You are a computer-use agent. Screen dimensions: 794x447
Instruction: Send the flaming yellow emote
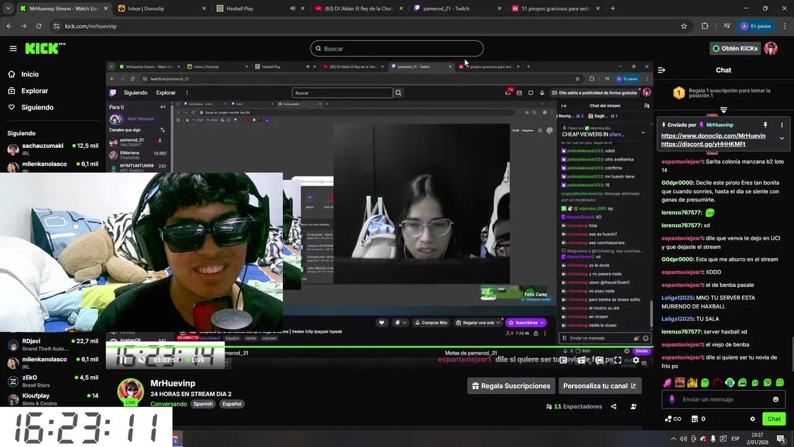[x=692, y=382]
